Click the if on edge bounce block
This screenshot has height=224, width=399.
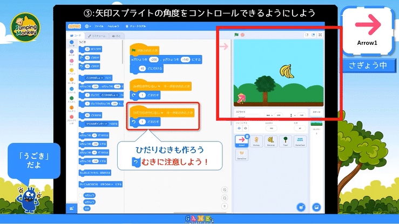click(94, 173)
